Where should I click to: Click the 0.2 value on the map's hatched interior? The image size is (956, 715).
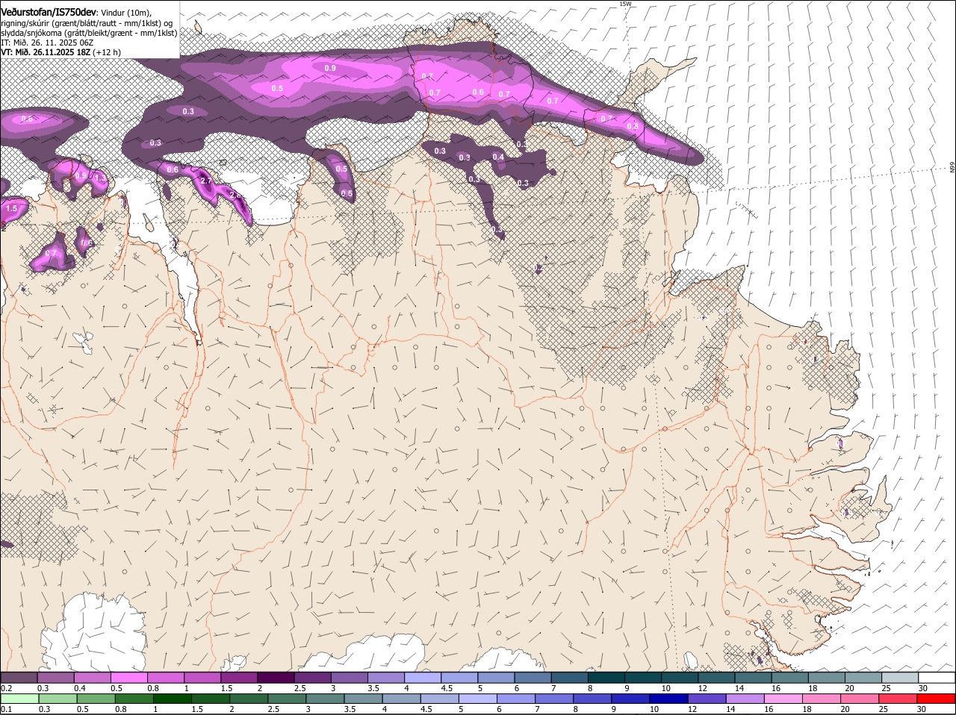point(538,267)
